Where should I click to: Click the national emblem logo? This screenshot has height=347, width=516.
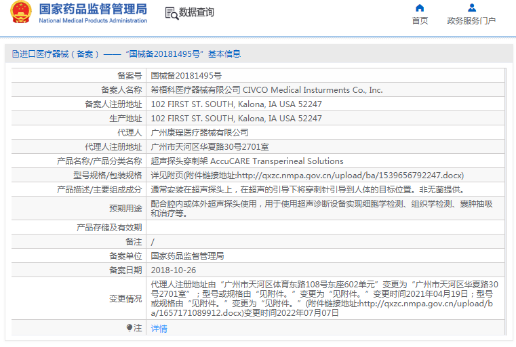coord(21,12)
